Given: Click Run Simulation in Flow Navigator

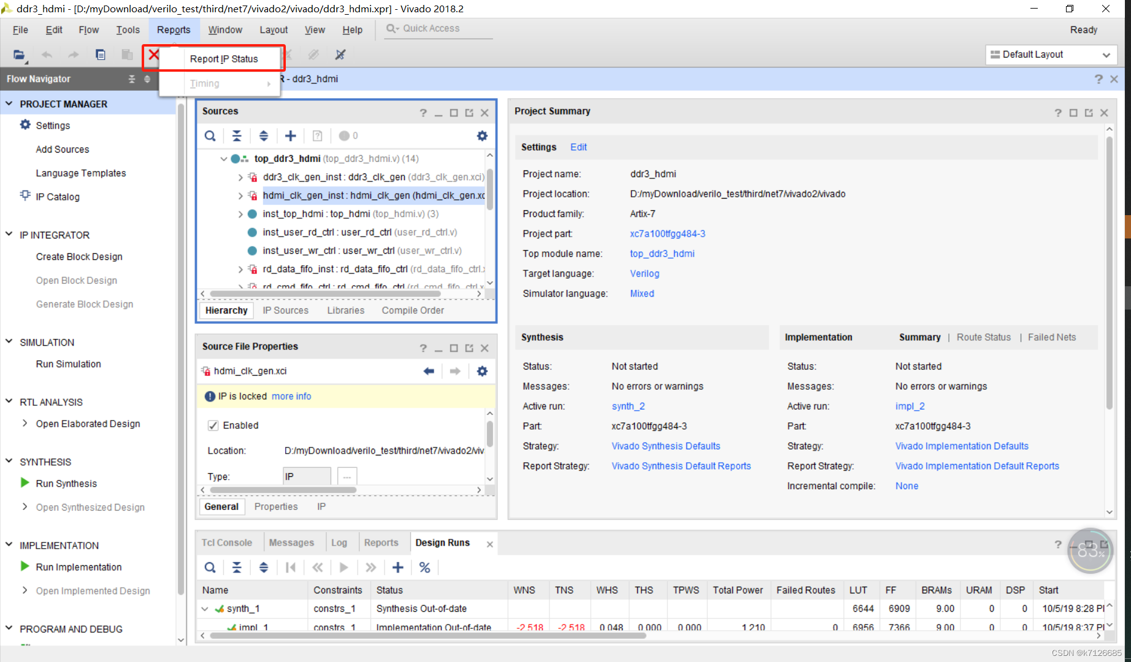Looking at the screenshot, I should point(68,364).
